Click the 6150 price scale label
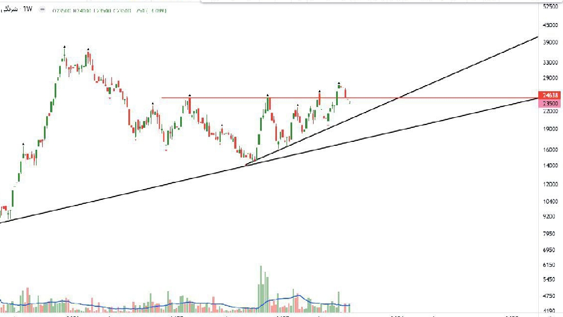The height and width of the screenshot is (317, 563). pos(549,265)
